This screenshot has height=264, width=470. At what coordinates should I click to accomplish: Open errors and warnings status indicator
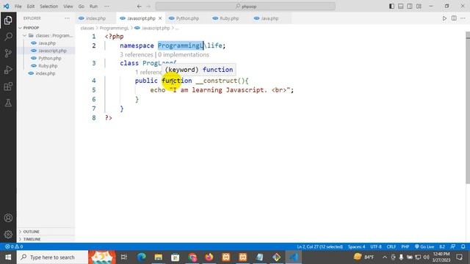tap(14, 246)
